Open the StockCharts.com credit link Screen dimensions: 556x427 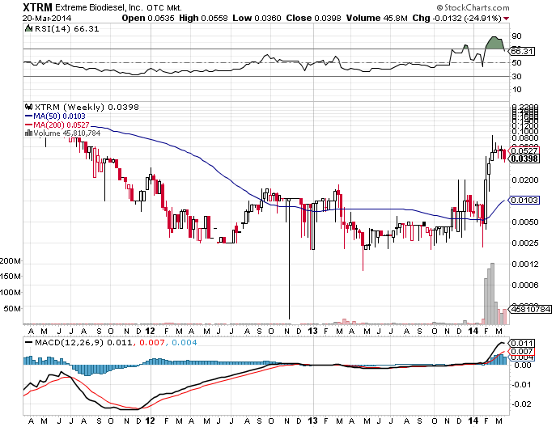coord(473,7)
